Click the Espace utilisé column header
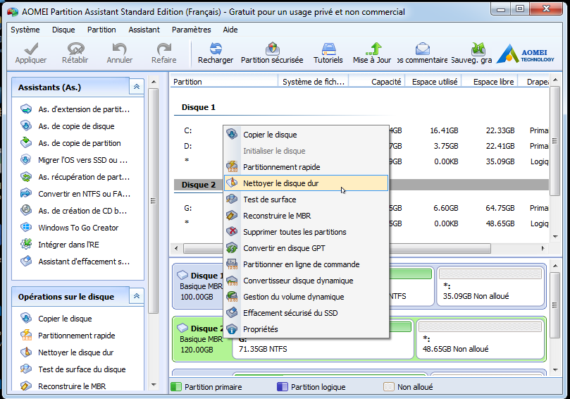This screenshot has width=570, height=399. 433,82
